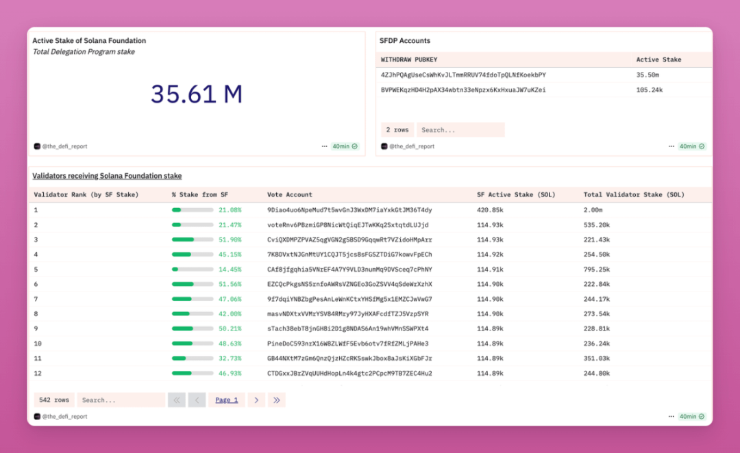Sort by % Stake from SF column
This screenshot has width=740, height=453.
pos(199,195)
